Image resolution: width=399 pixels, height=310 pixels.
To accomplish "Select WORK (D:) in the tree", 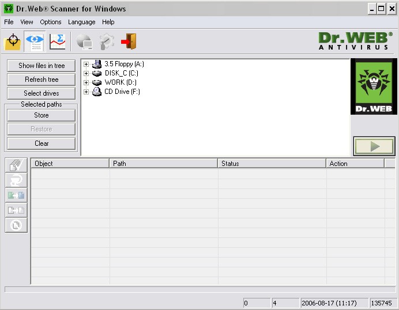I will tap(121, 82).
